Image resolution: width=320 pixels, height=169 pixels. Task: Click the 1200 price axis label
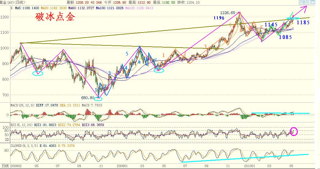coord(5,17)
